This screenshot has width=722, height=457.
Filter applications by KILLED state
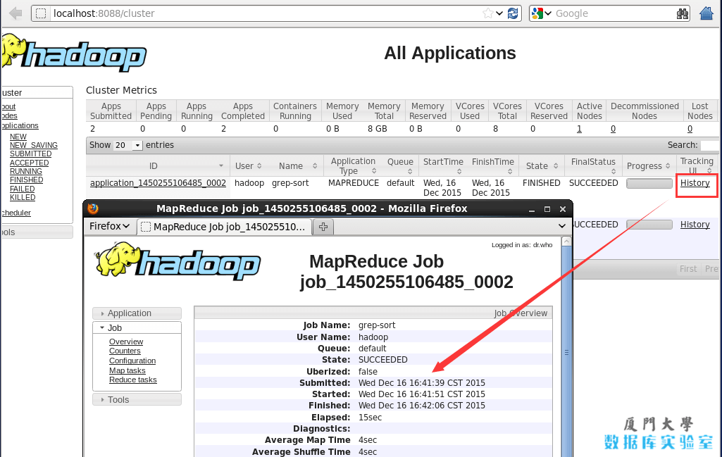23,197
